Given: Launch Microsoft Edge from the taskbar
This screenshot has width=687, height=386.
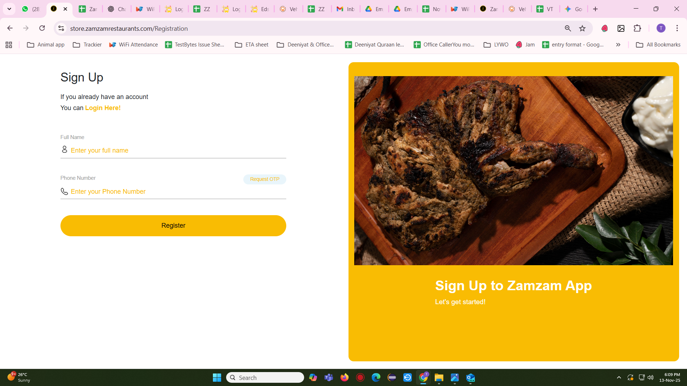Looking at the screenshot, I should pos(376,377).
